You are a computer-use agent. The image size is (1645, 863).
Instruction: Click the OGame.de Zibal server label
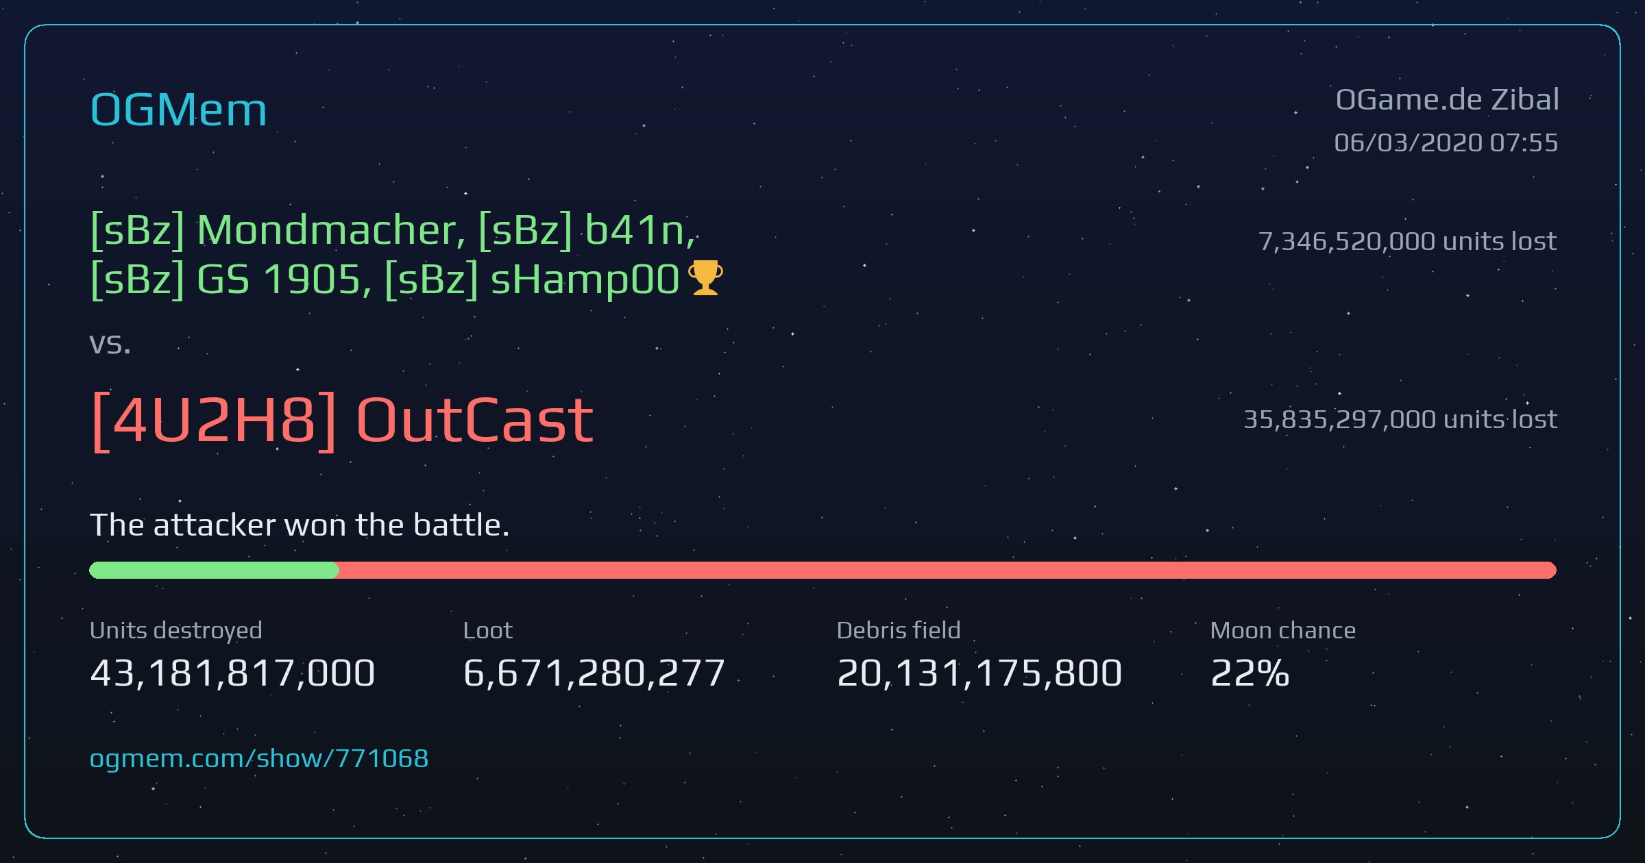tap(1447, 100)
